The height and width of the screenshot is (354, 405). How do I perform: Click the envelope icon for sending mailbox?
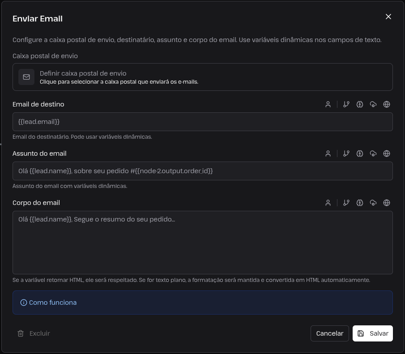[26, 77]
